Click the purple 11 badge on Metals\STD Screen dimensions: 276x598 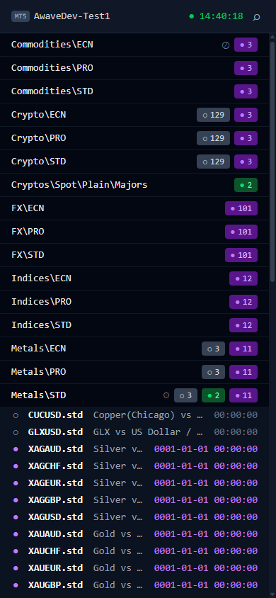tap(243, 395)
